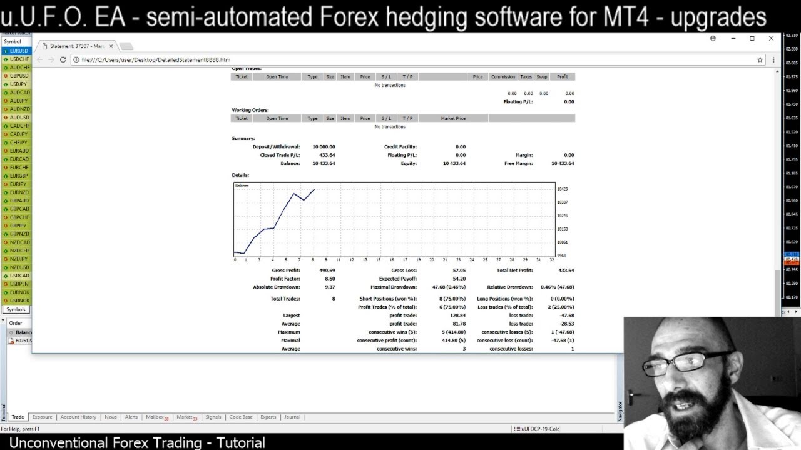
Task: Select NZDJPY in Market Watch
Action: tap(16, 259)
